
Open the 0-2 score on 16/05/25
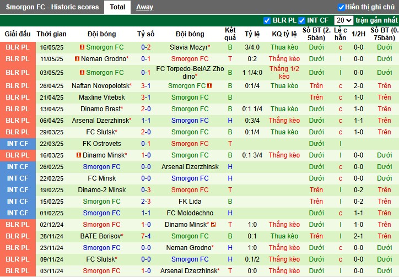click(146, 47)
